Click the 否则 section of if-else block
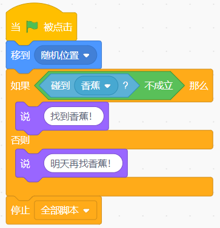The image size is (220, 228). (x=20, y=140)
